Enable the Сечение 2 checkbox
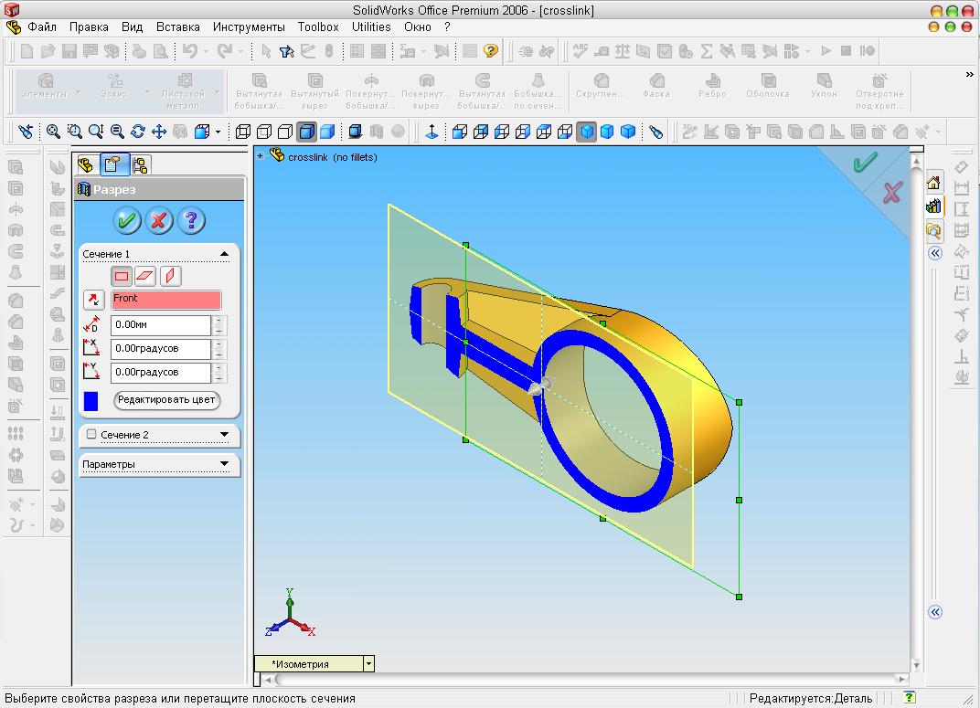Screen dimensions: 980x708 click(x=91, y=434)
